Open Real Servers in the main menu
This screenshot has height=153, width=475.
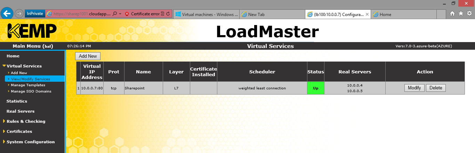coord(21,111)
